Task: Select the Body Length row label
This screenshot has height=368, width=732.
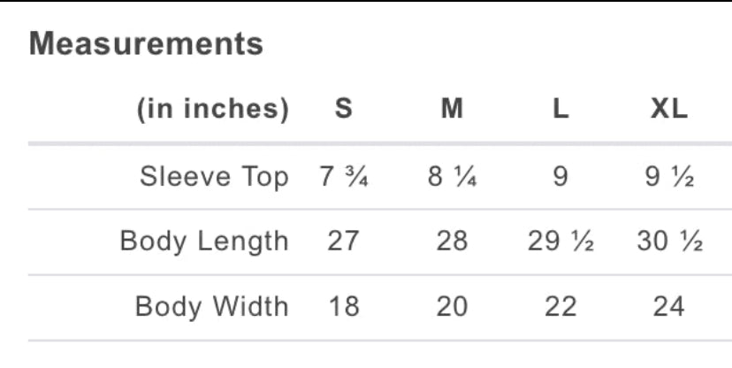Action: click(x=204, y=241)
